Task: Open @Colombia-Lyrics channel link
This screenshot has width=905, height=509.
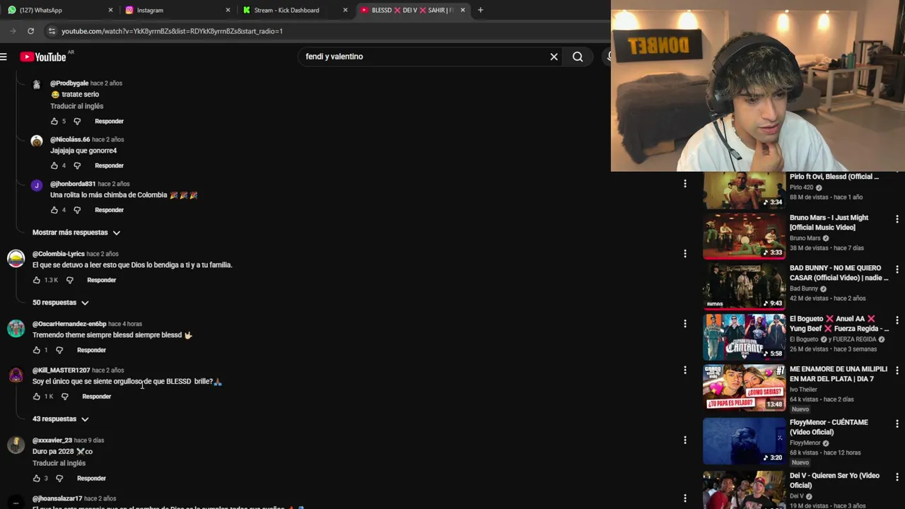Action: coord(58,254)
